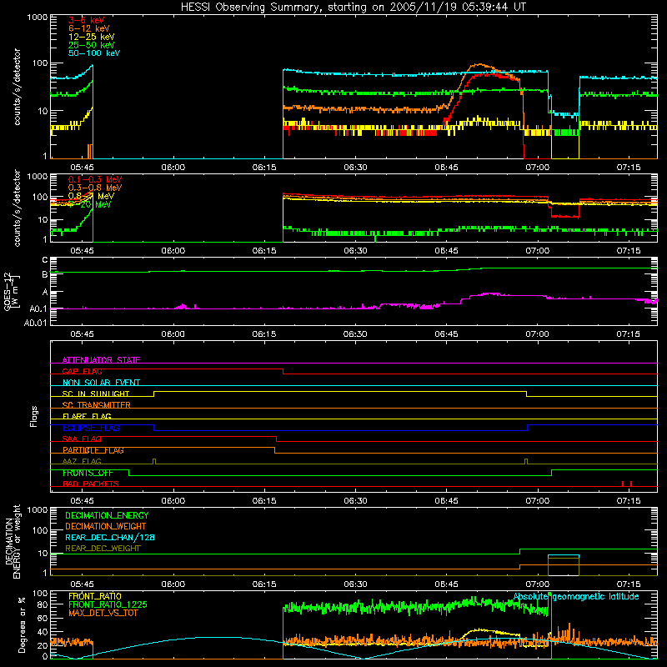This screenshot has width=667, height=667.
Task: Select the ECLIPSE_FLAG label
Action: [91, 428]
